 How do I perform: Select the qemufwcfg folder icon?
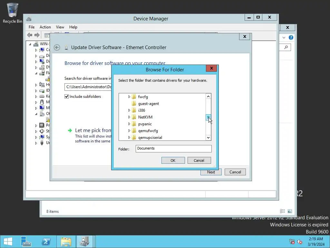[x=134, y=131]
